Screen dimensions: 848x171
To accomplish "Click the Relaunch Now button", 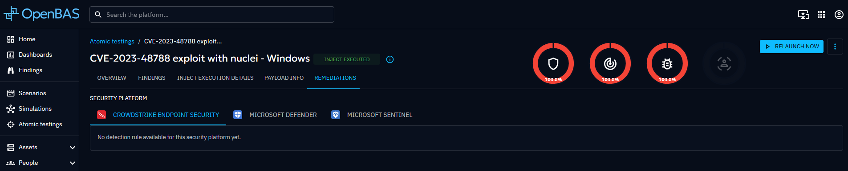I will click(792, 47).
